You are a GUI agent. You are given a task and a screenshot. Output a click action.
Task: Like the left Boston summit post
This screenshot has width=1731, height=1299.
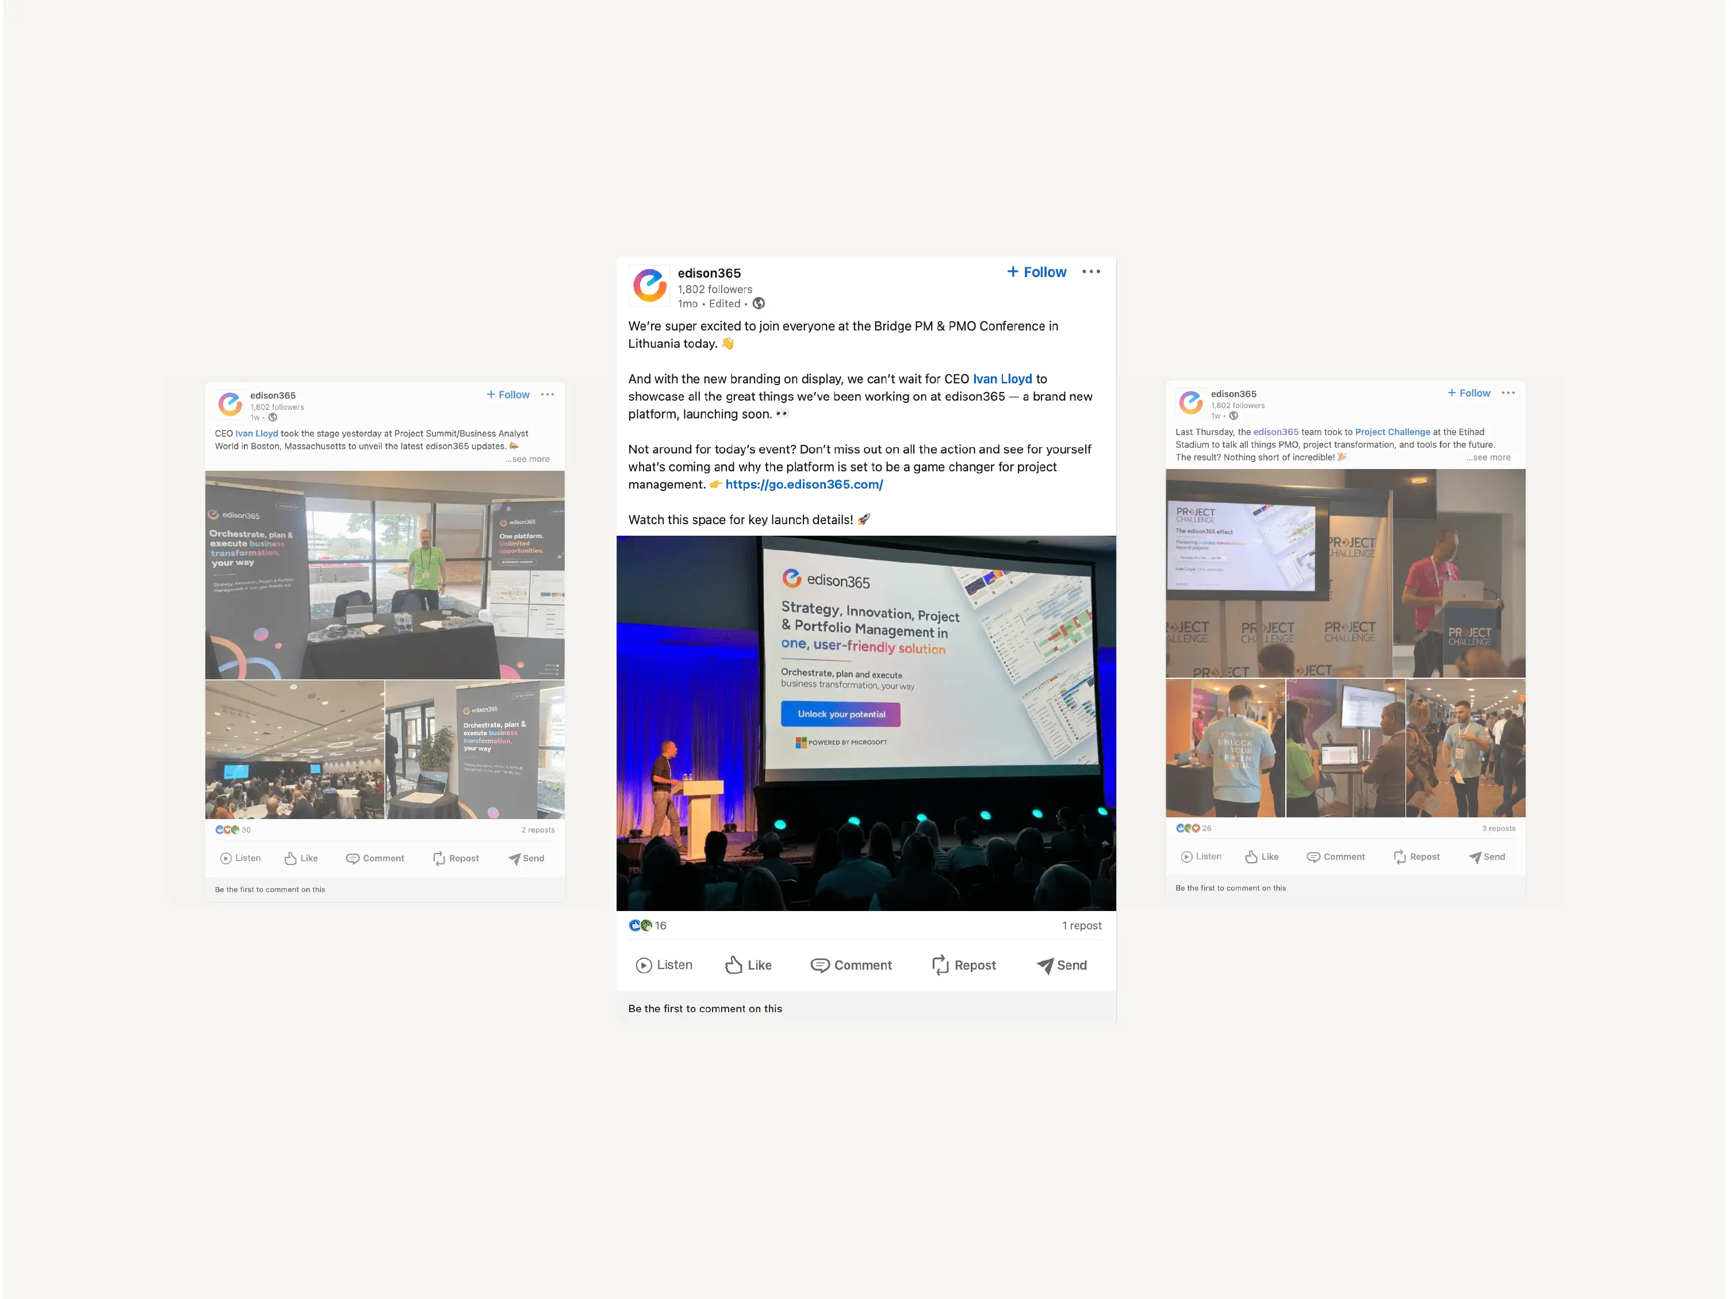[x=301, y=859]
